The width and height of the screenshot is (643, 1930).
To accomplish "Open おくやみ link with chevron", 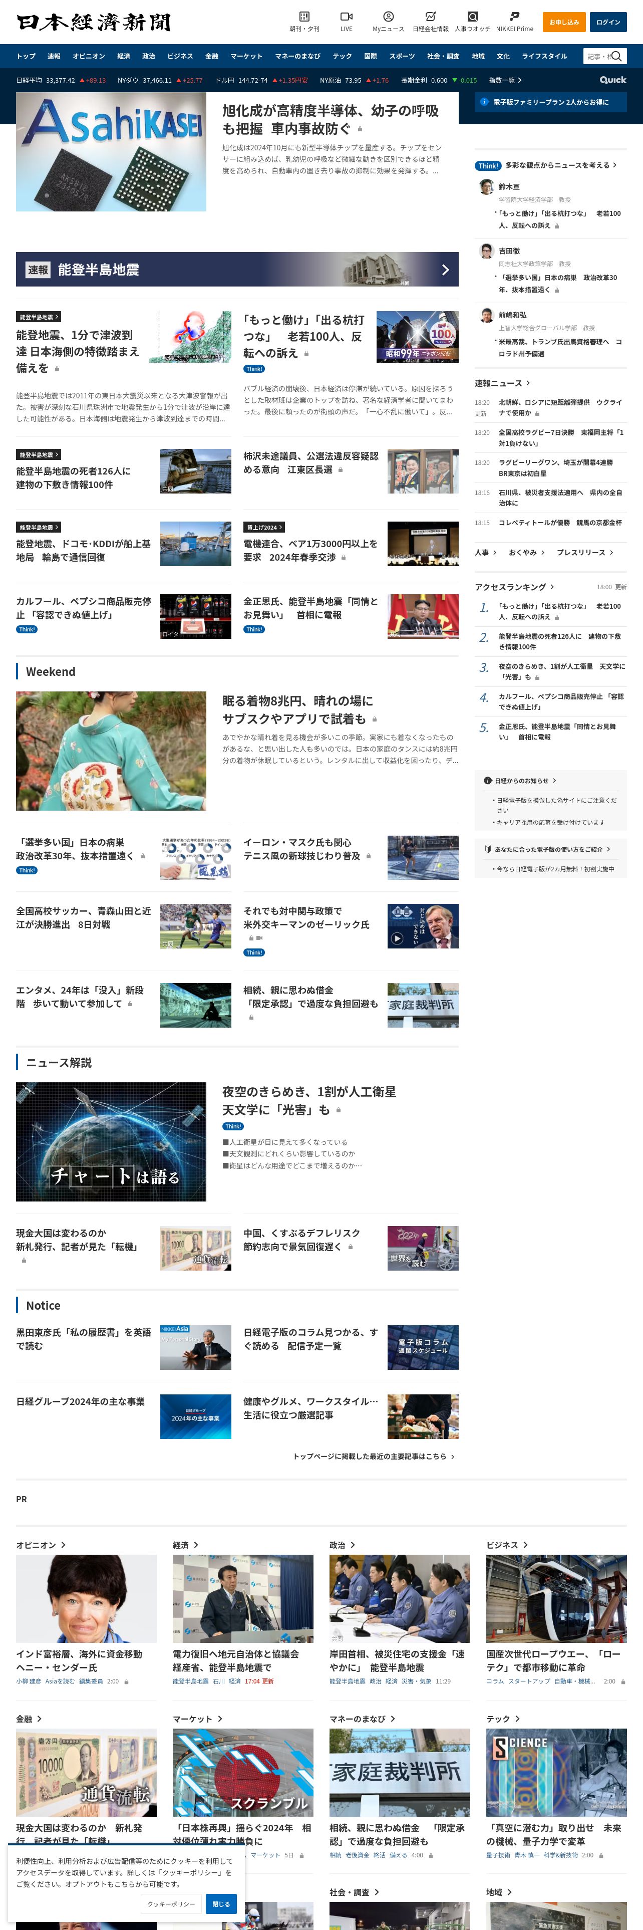I will coord(526,552).
